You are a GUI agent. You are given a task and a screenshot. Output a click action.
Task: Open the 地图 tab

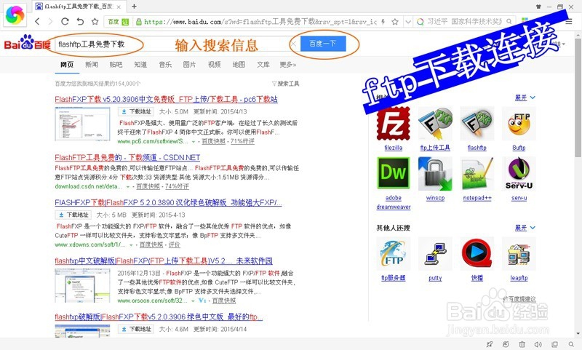click(x=239, y=65)
